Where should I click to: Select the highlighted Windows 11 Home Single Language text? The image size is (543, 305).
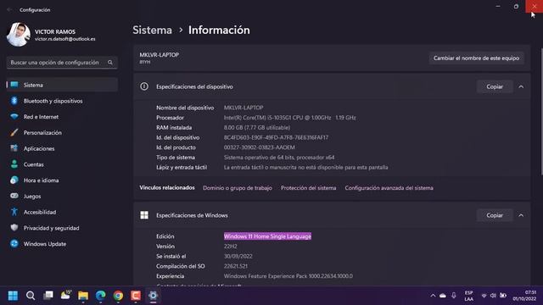267,236
